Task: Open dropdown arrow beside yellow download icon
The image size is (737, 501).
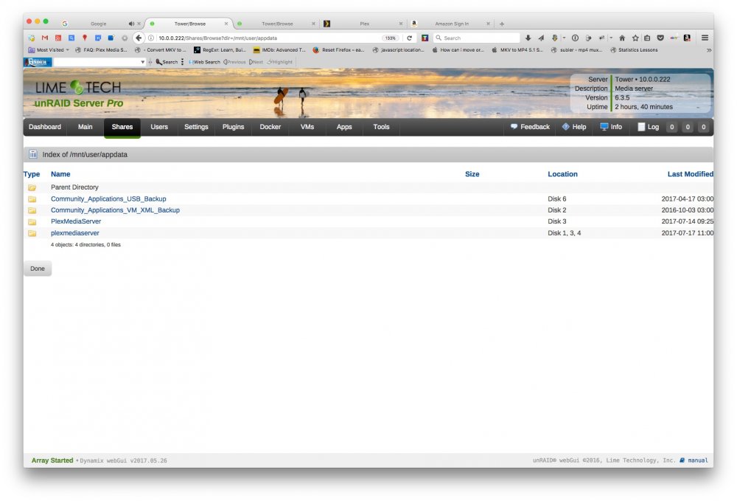Action: (564, 38)
